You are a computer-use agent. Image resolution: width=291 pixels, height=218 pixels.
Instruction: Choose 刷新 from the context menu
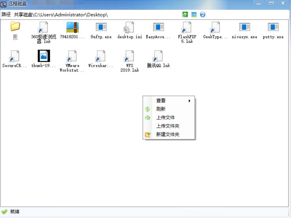[161, 109]
